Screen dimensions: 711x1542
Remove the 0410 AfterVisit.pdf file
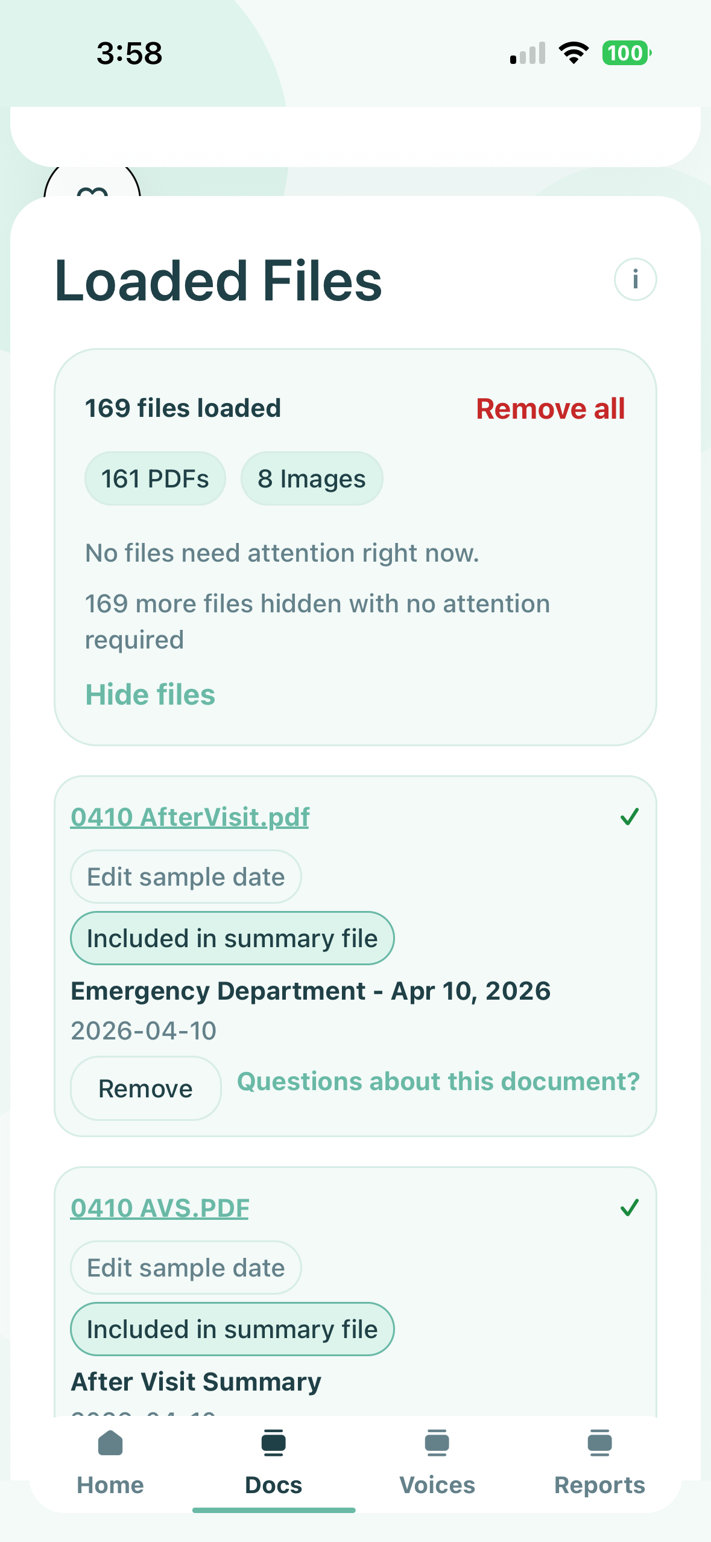click(145, 1088)
